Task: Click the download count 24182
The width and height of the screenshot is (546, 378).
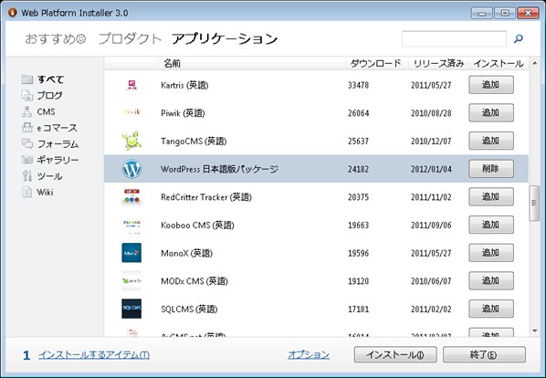Action: coord(358,169)
